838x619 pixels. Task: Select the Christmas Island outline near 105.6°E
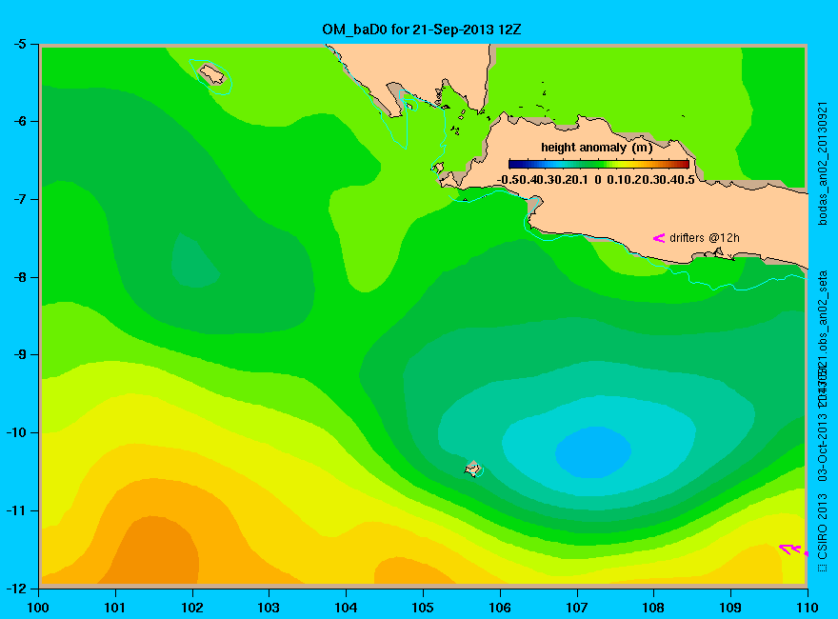pyautogui.click(x=473, y=469)
